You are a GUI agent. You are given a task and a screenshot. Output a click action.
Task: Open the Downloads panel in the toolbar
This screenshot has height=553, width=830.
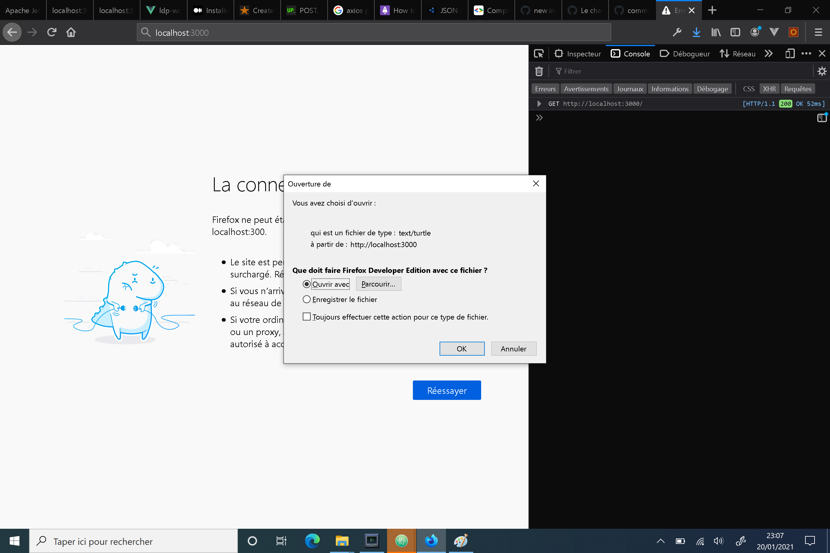tap(696, 32)
